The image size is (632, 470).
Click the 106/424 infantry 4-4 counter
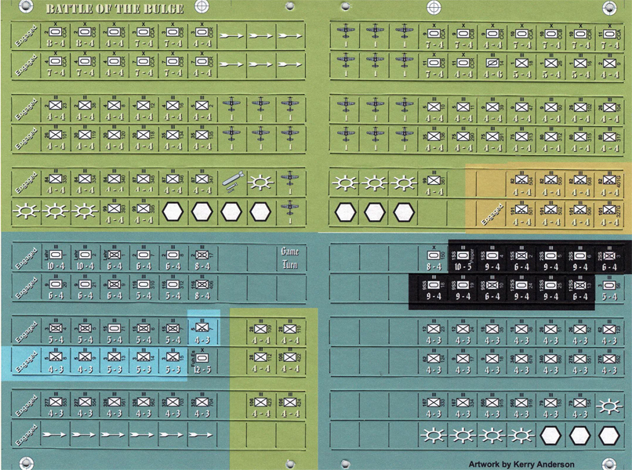(290, 406)
